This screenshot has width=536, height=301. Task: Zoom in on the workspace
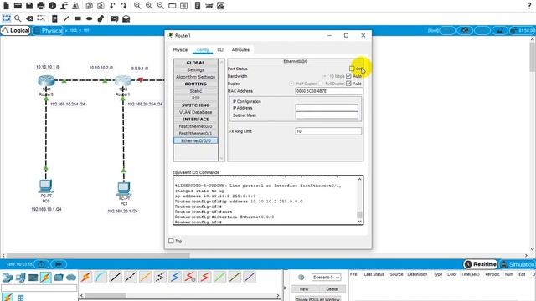pyautogui.click(x=137, y=6)
